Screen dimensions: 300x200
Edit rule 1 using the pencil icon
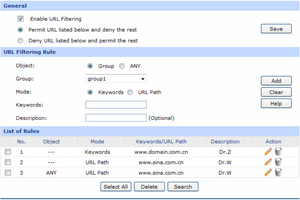(268, 152)
